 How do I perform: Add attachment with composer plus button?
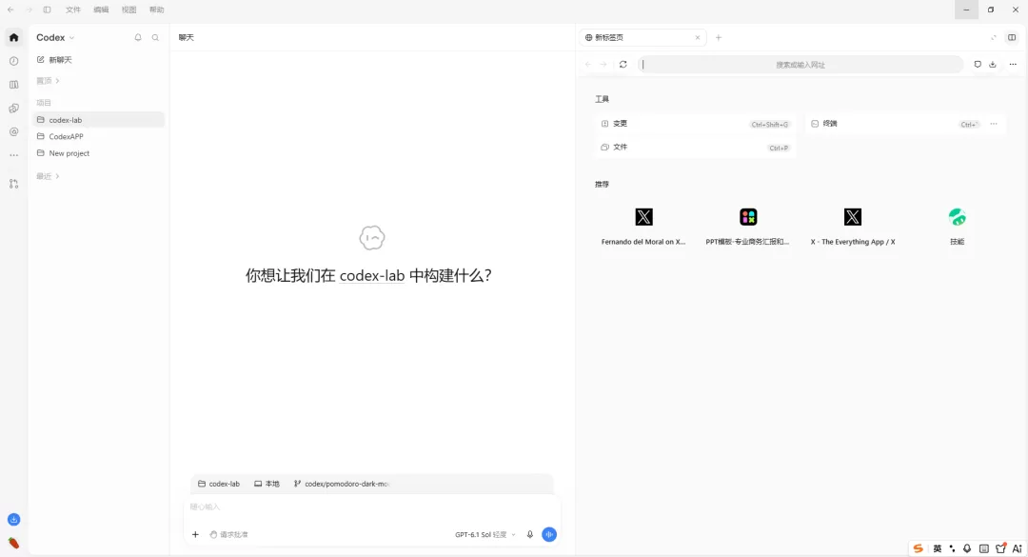(x=195, y=535)
